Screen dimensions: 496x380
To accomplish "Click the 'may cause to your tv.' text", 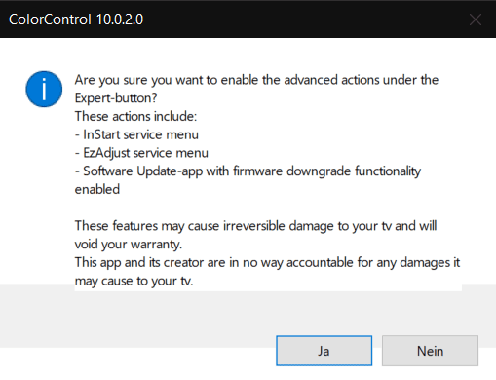I will [134, 281].
